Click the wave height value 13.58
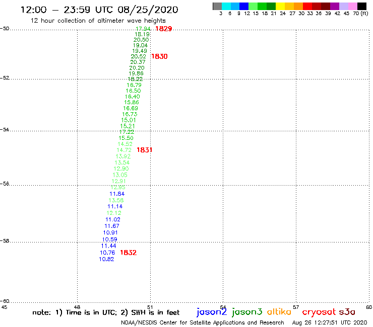This screenshot has height=327, width=373. click(x=116, y=200)
